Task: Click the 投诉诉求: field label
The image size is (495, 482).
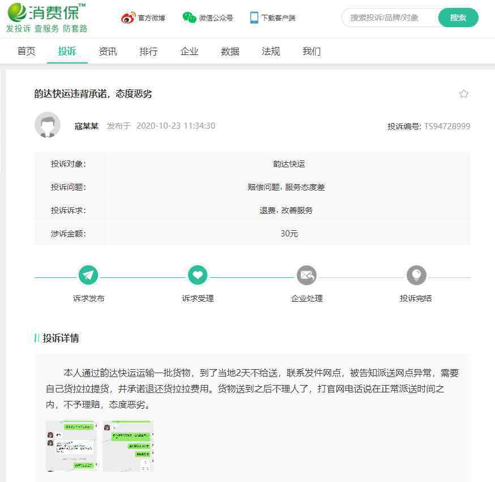Action: coord(68,210)
